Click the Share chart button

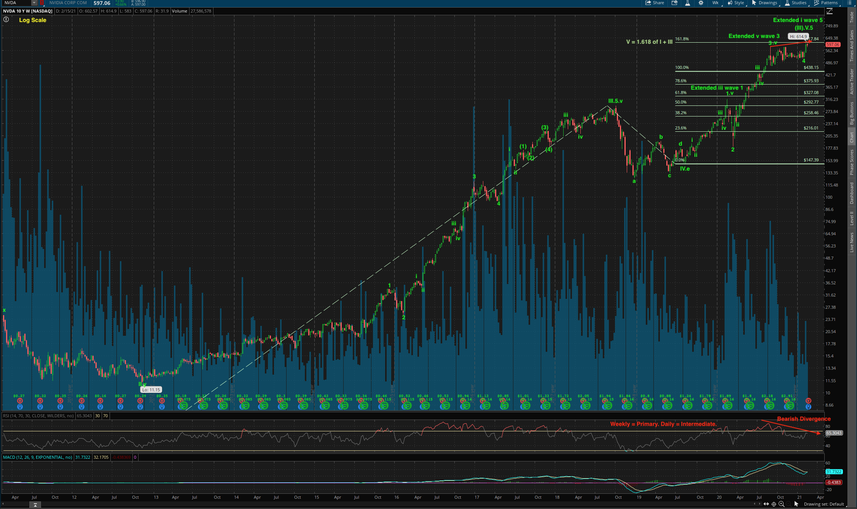(x=655, y=3)
